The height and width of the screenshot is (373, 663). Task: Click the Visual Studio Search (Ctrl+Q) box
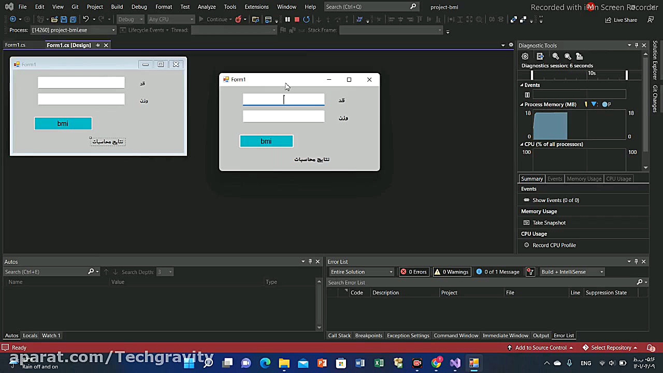pyautogui.click(x=371, y=7)
